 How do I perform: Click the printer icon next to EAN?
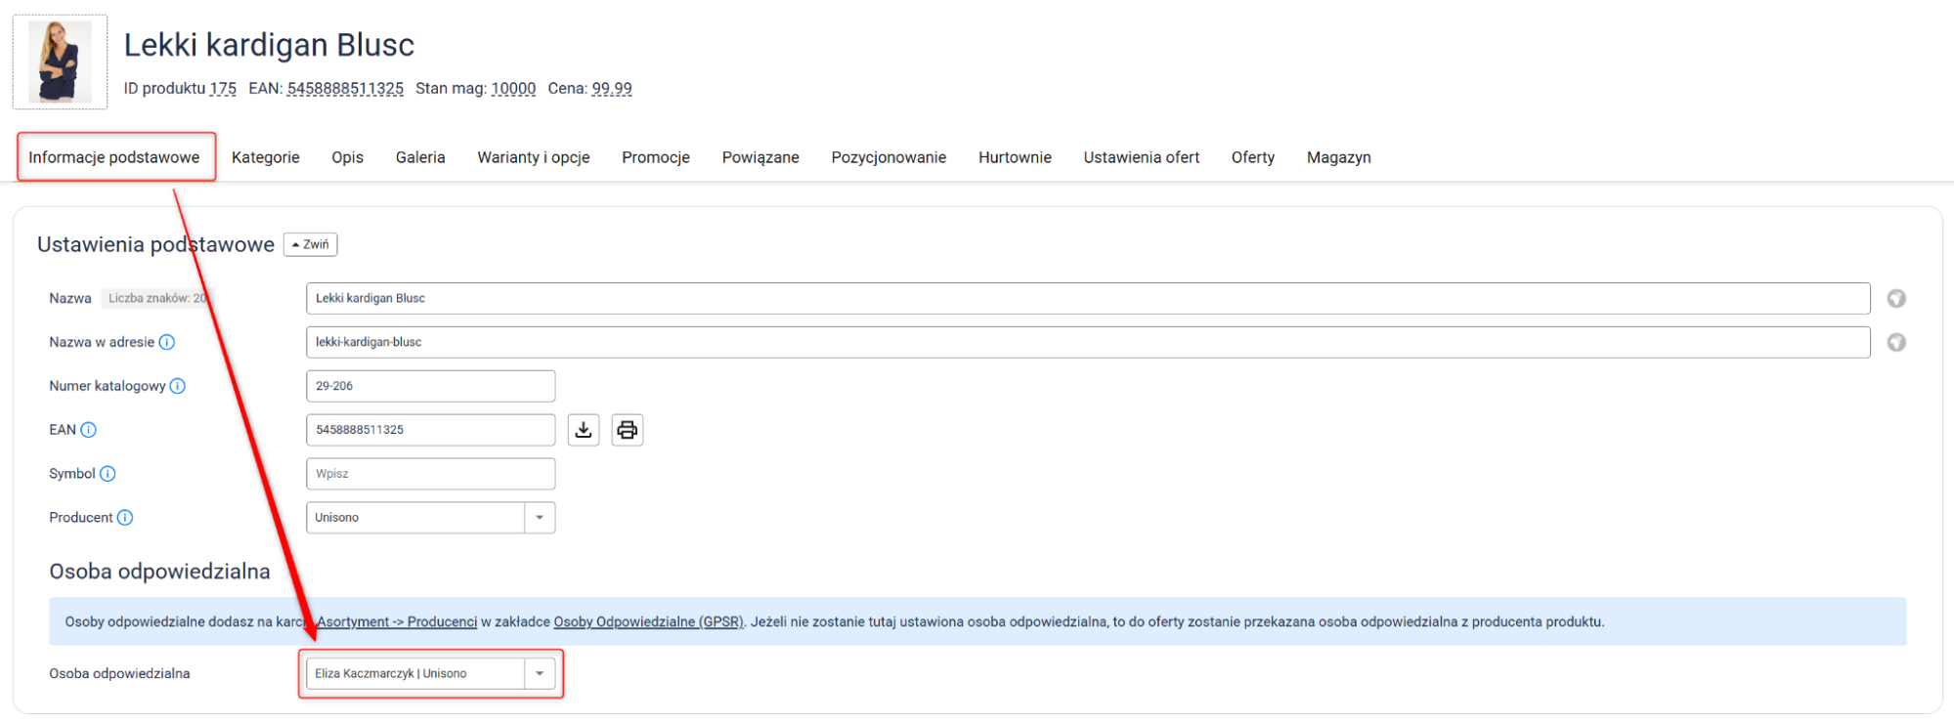point(627,430)
